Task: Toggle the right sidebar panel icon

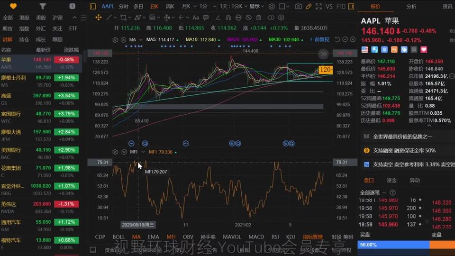Action: [x=351, y=6]
